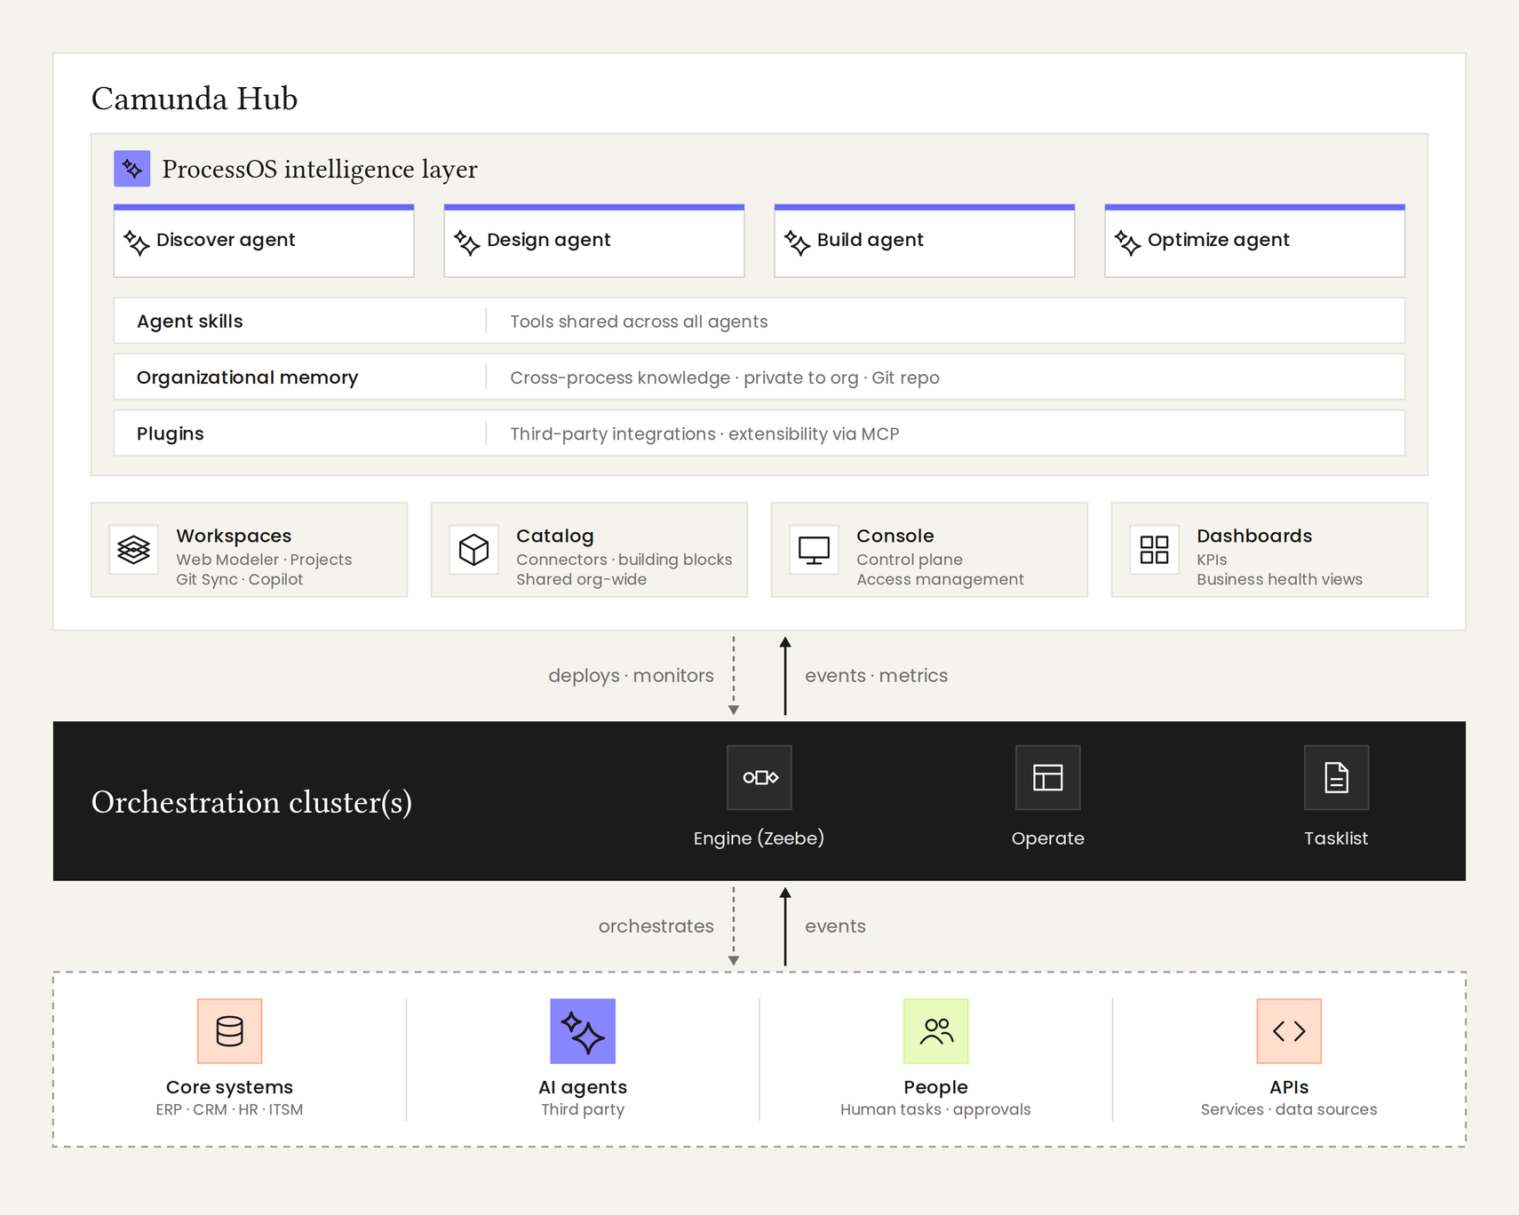The image size is (1519, 1215).
Task: Click the Workspaces heading
Action: tap(234, 536)
